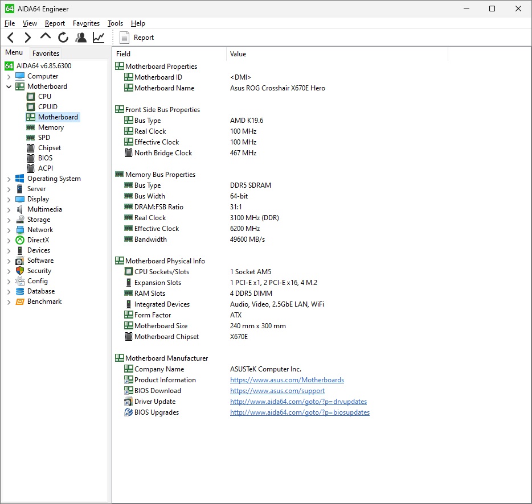Expand the Server tree node

(9, 189)
